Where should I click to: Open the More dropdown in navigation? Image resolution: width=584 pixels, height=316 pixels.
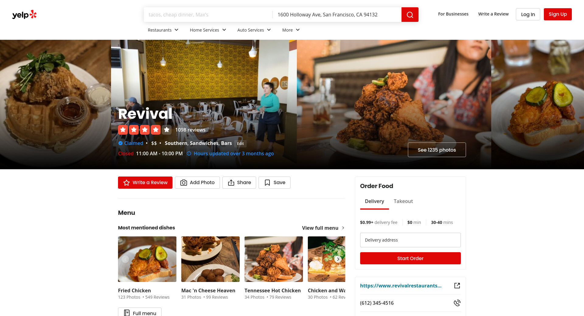[291, 30]
